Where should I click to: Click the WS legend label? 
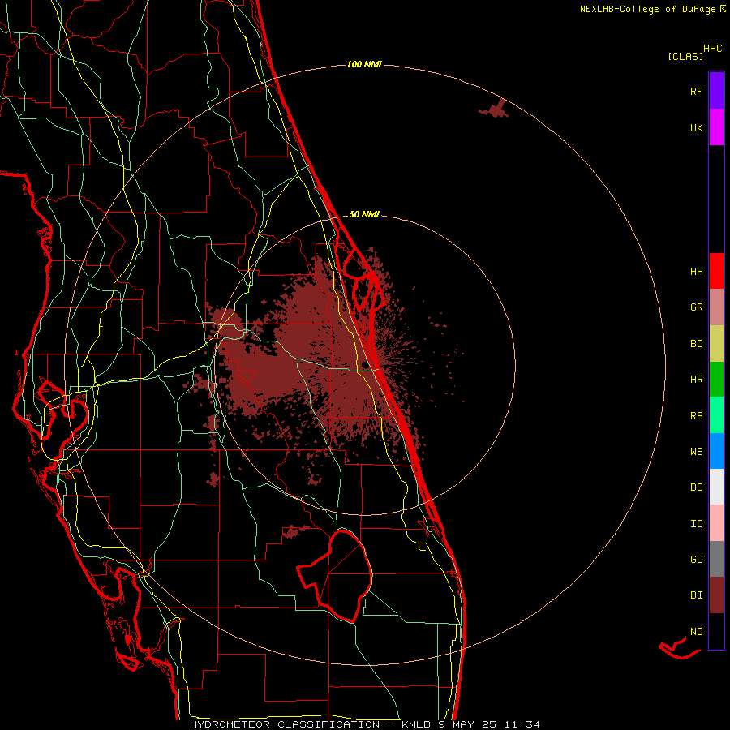tap(696, 452)
